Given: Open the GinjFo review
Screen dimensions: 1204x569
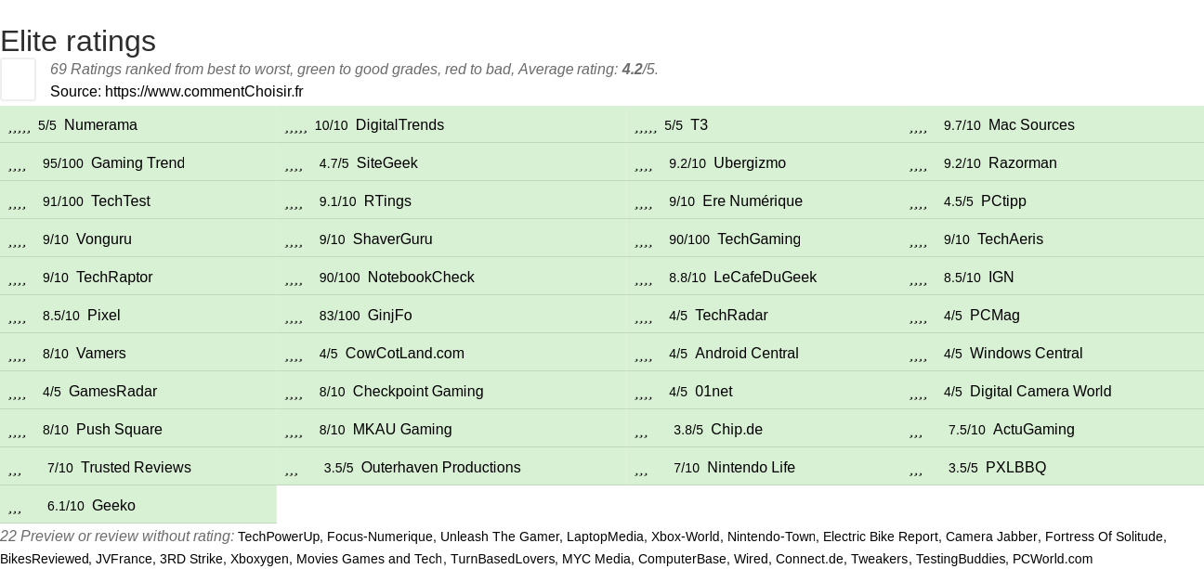Looking at the screenshot, I should (389, 315).
